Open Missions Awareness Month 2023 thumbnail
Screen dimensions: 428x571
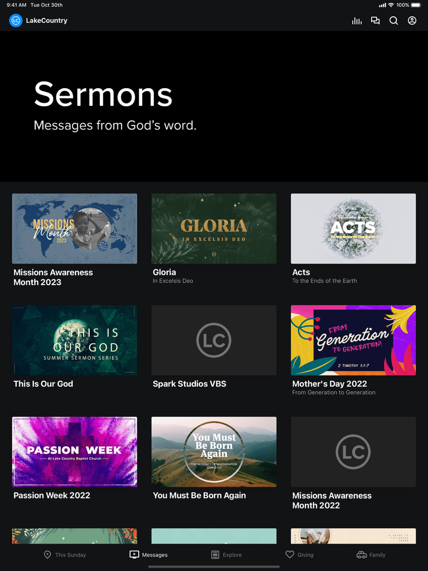[x=74, y=229]
